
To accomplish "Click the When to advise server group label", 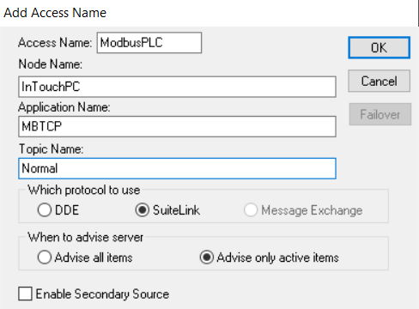I will (x=85, y=237).
